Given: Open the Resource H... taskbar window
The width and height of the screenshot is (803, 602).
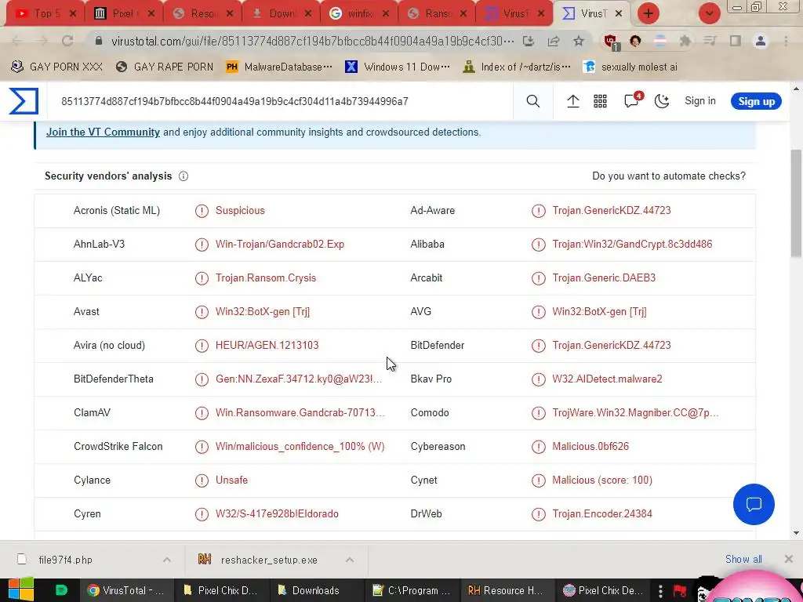Looking at the screenshot, I should click(x=506, y=590).
